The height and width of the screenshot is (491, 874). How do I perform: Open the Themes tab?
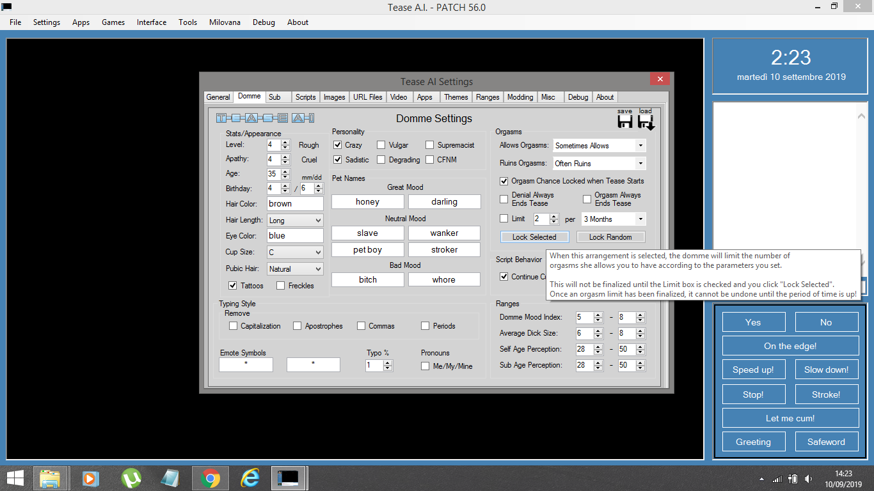pyautogui.click(x=456, y=97)
